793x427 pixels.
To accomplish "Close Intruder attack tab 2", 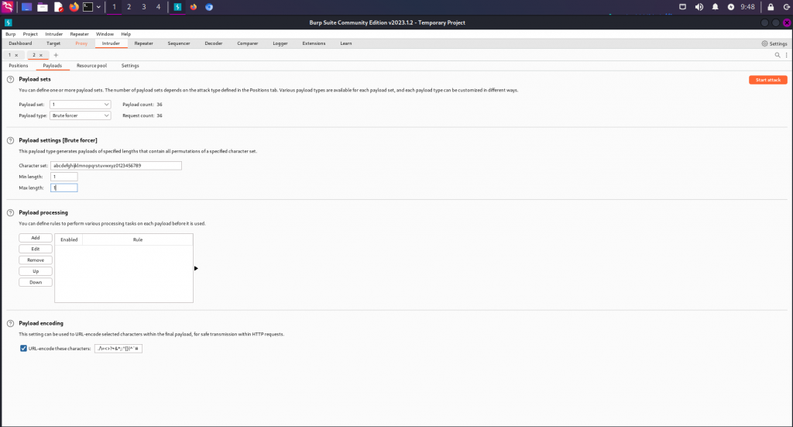I will (41, 55).
